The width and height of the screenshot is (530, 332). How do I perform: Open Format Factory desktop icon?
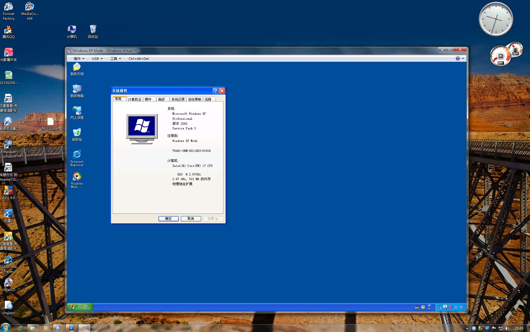[8, 11]
